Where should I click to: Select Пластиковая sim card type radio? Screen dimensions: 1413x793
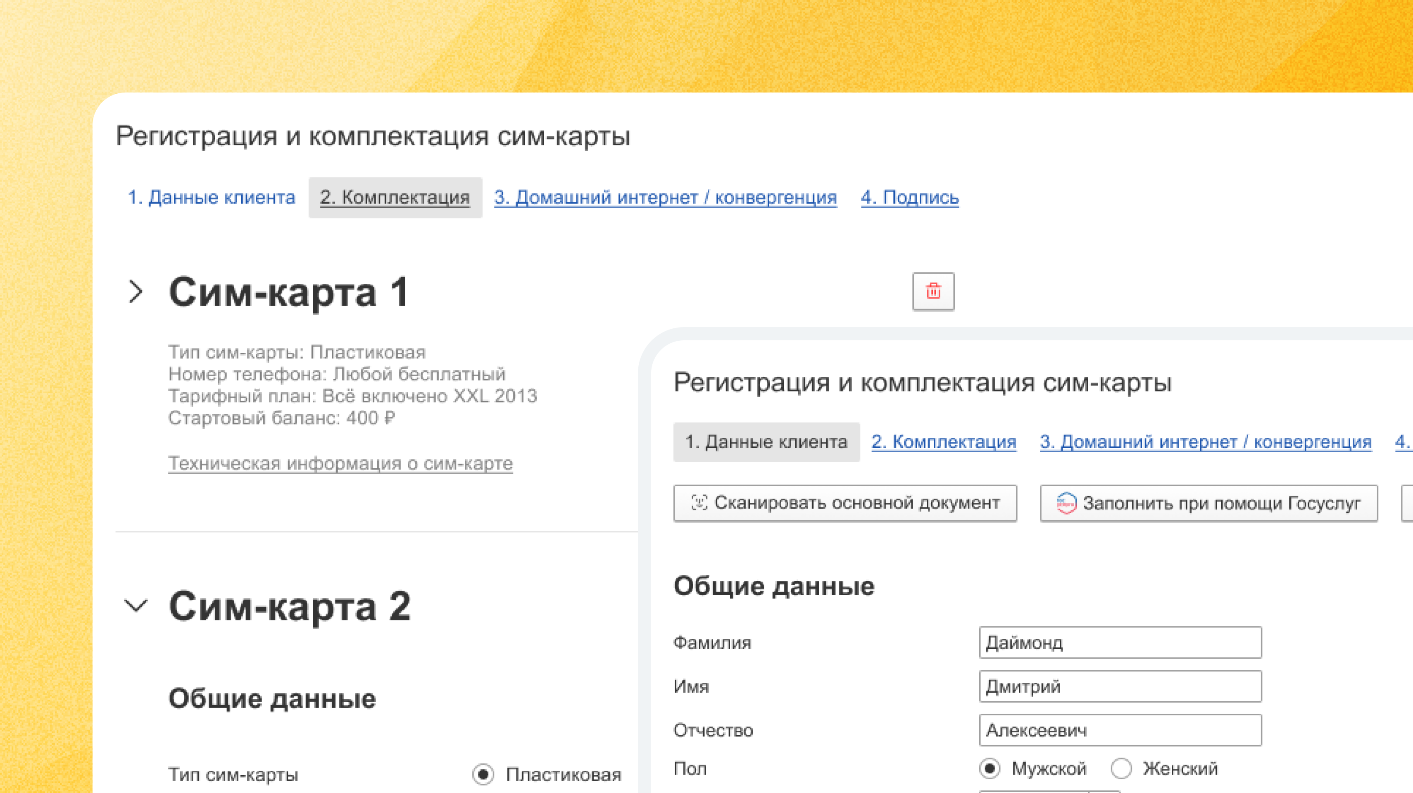483,774
